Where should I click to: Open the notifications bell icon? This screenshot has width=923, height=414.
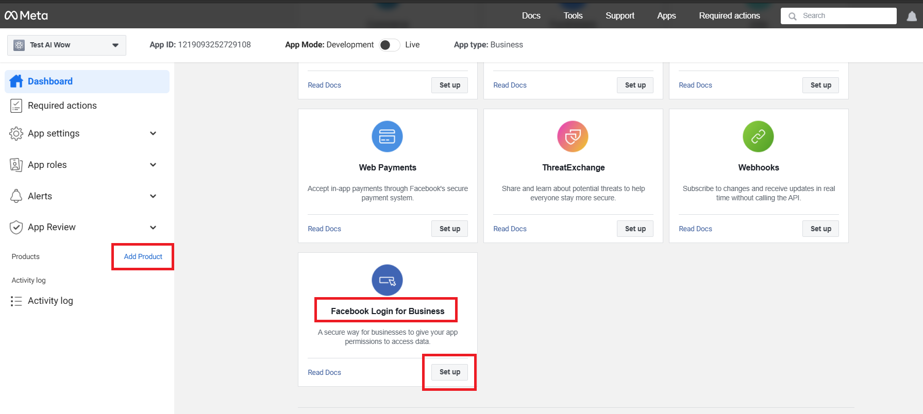(912, 16)
